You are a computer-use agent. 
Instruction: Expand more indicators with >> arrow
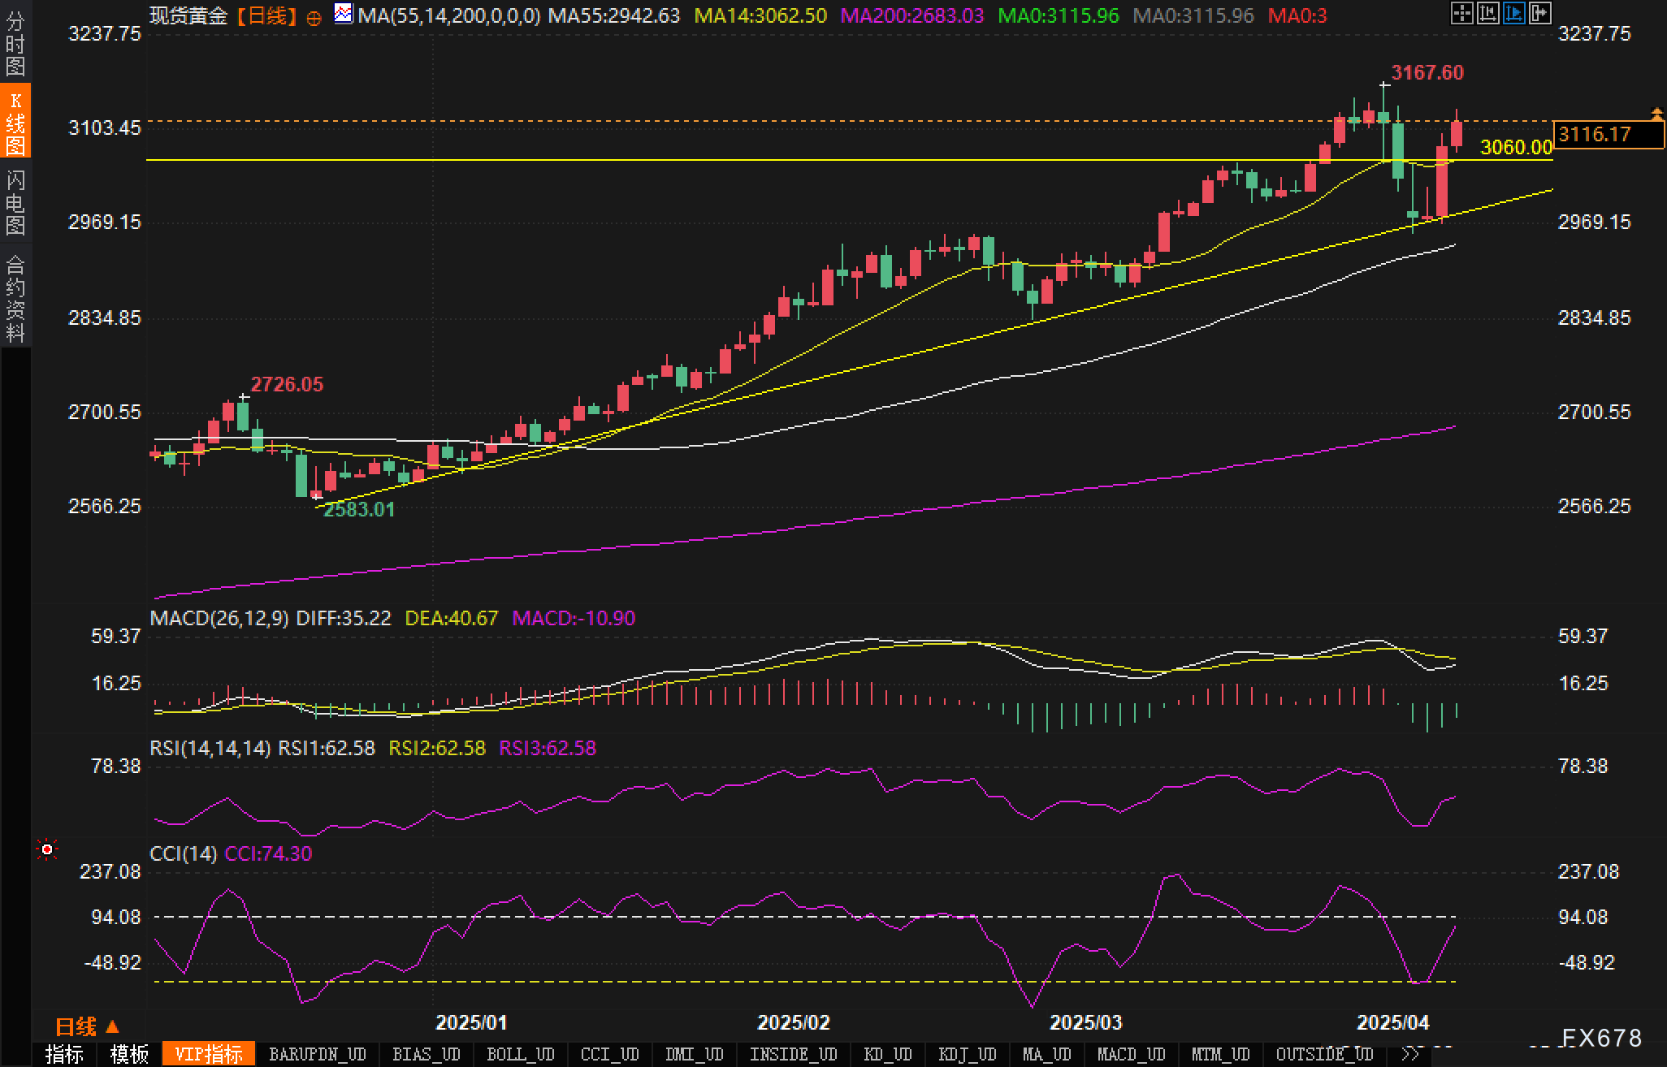(x=1411, y=1054)
